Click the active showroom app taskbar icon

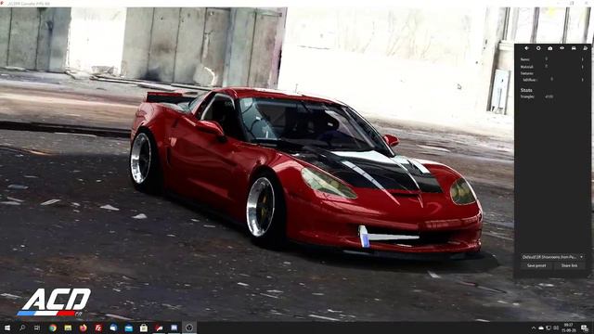tap(189, 328)
